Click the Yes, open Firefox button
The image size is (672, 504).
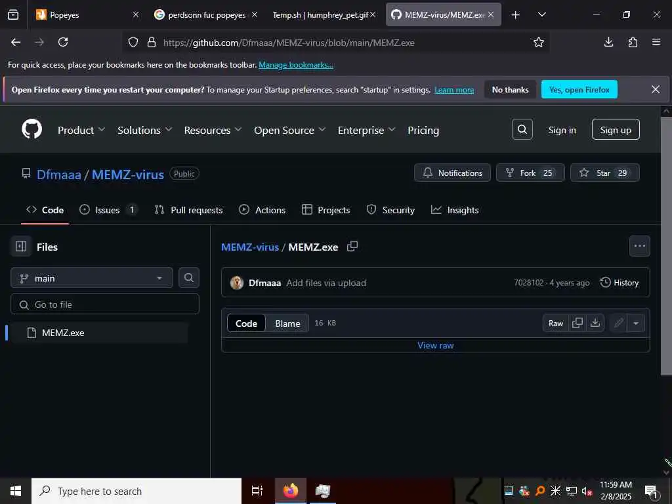tap(579, 89)
